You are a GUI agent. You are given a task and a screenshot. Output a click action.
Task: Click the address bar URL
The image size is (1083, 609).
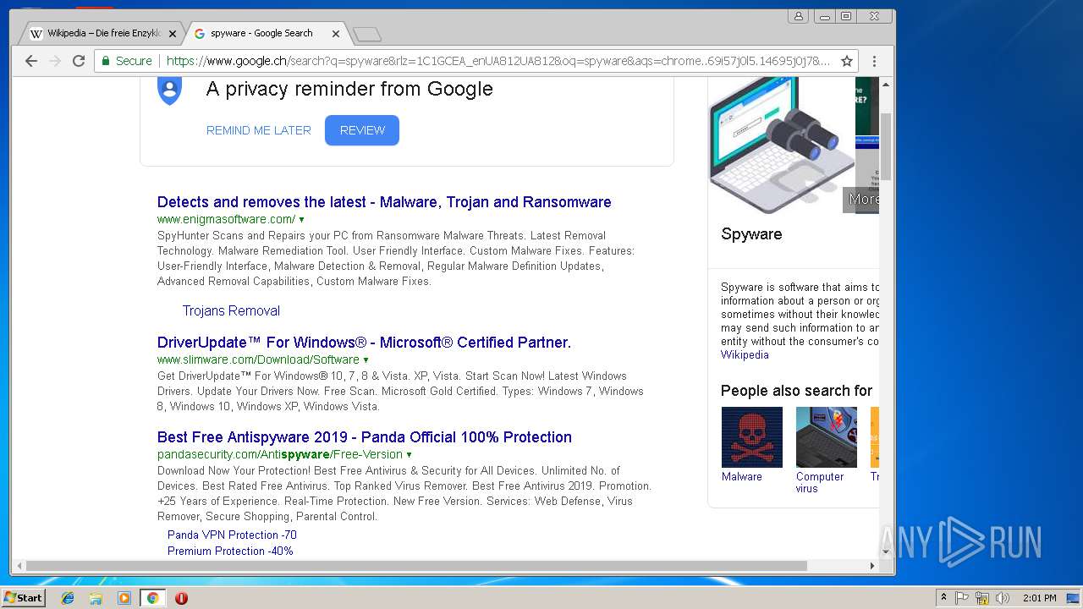(498, 61)
